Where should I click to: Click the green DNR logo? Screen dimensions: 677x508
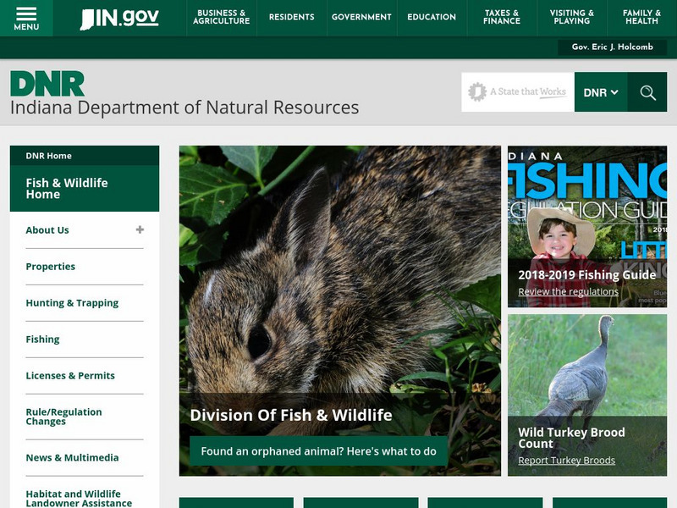47,84
